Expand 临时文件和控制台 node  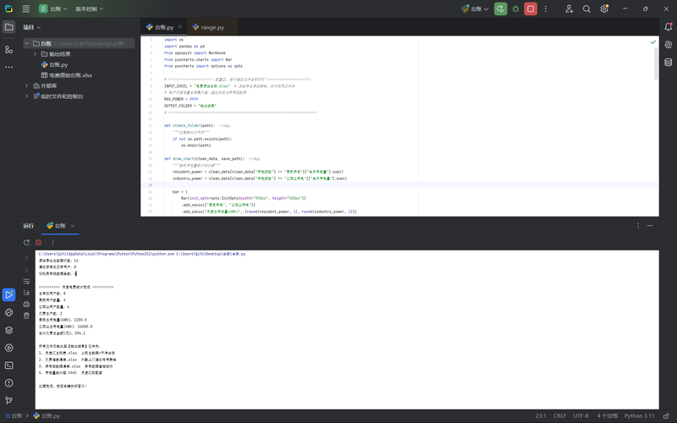point(27,96)
